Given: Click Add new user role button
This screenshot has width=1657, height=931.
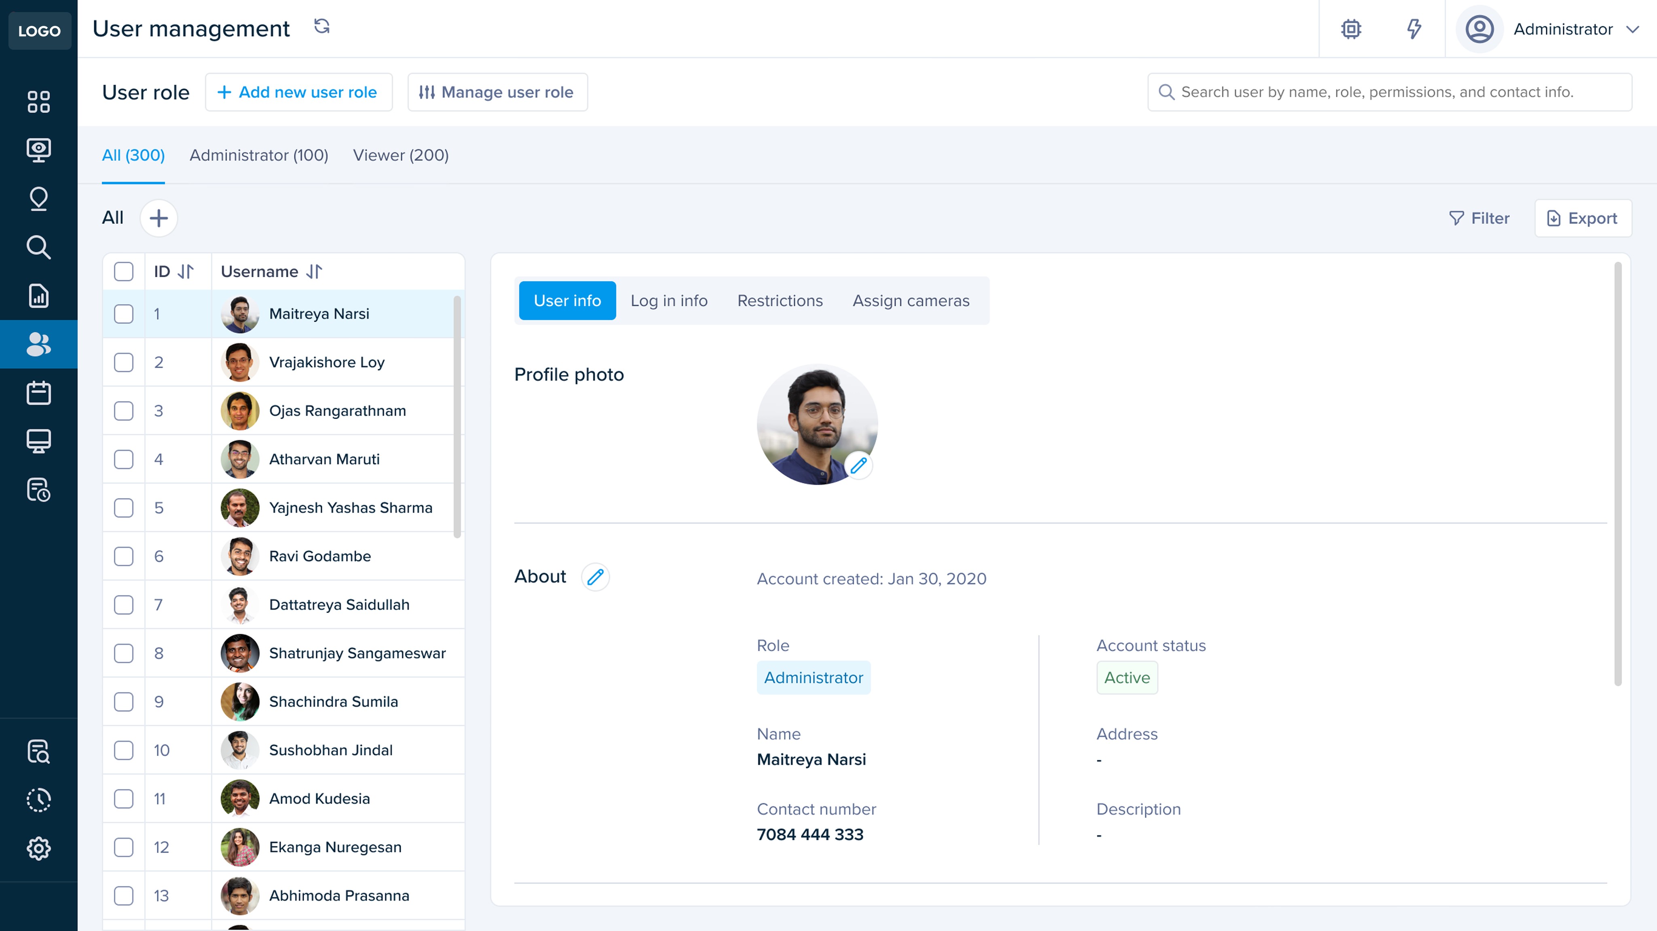Looking at the screenshot, I should tap(298, 92).
